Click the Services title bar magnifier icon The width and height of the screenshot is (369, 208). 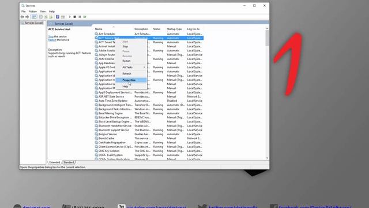tap(23, 5)
